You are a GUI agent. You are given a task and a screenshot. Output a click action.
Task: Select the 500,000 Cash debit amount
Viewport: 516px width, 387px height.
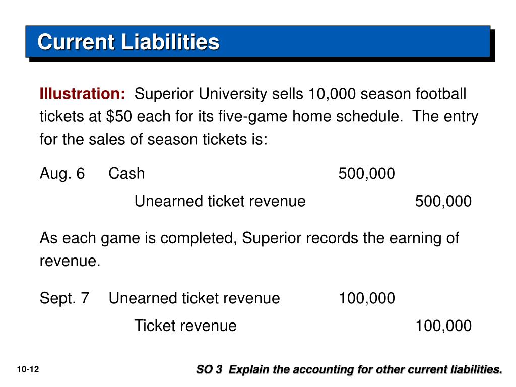(367, 174)
